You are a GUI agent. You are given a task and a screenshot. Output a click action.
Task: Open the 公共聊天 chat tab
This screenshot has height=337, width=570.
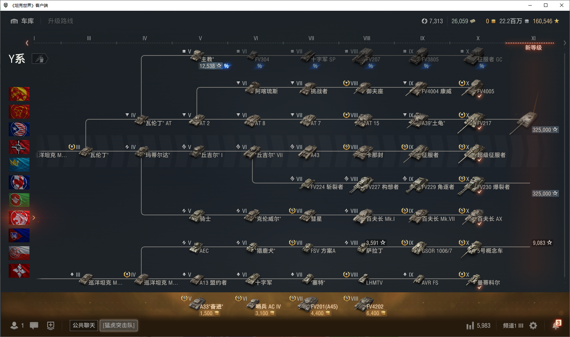tap(84, 325)
